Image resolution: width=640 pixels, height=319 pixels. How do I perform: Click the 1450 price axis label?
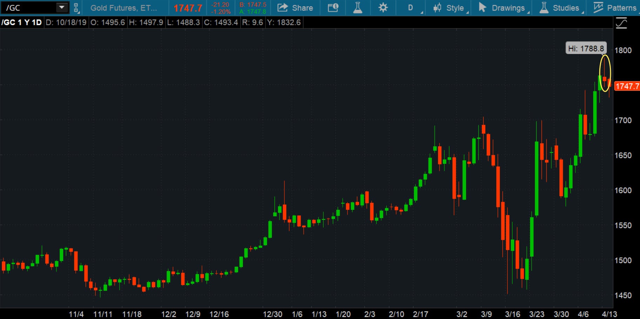(x=623, y=295)
